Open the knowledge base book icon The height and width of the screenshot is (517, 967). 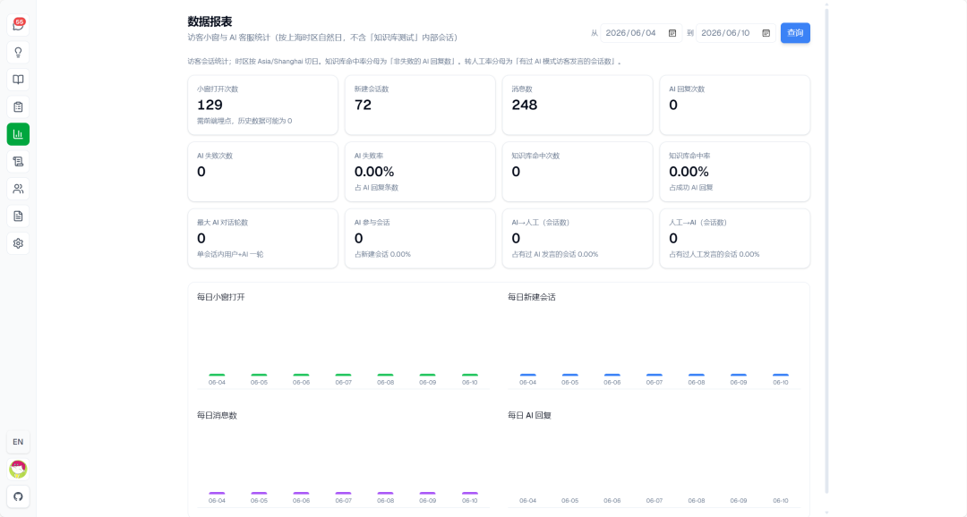click(x=18, y=80)
